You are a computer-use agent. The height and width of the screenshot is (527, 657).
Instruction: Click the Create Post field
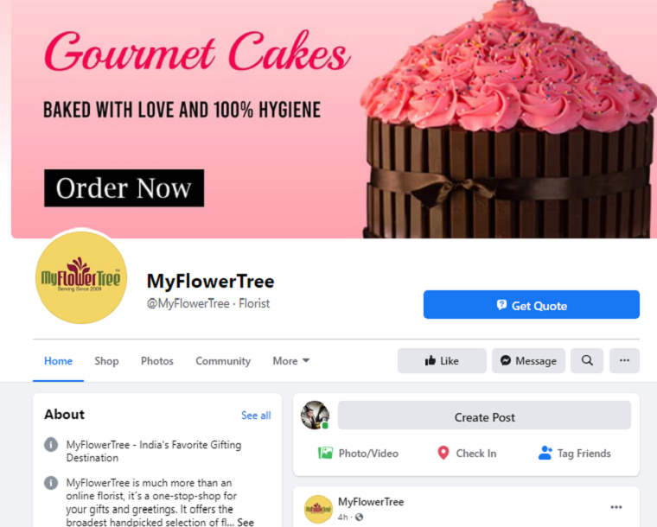click(484, 416)
